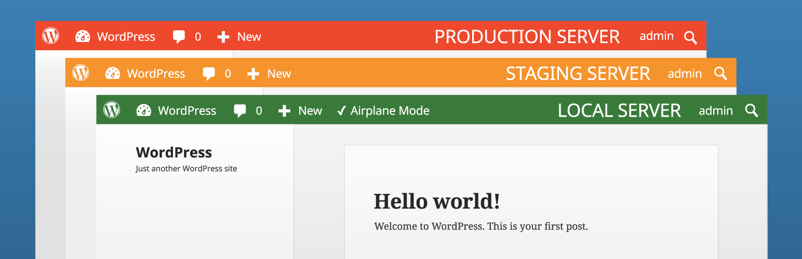
Task: Open dashboard gauge icon in Staging bar
Action: pos(113,73)
